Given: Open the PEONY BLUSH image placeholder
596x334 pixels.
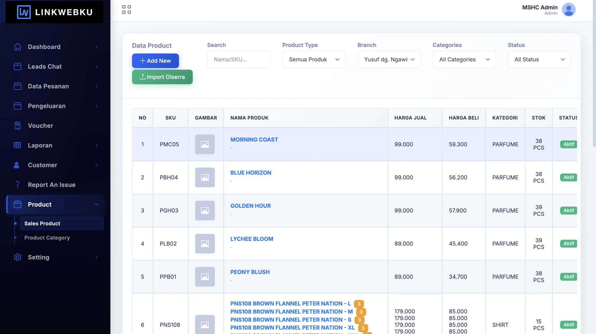Looking at the screenshot, I should point(205,277).
